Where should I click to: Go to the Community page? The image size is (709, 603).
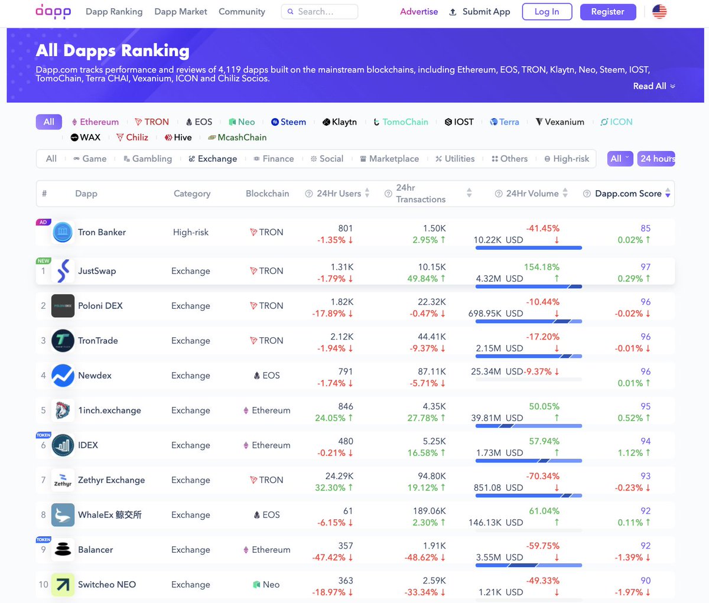[x=242, y=11]
